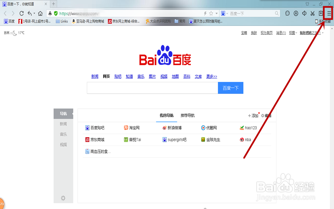334x209 pixels.
Task: Open 1号店 bookmark in bookmarks bar
Action: 35,21
